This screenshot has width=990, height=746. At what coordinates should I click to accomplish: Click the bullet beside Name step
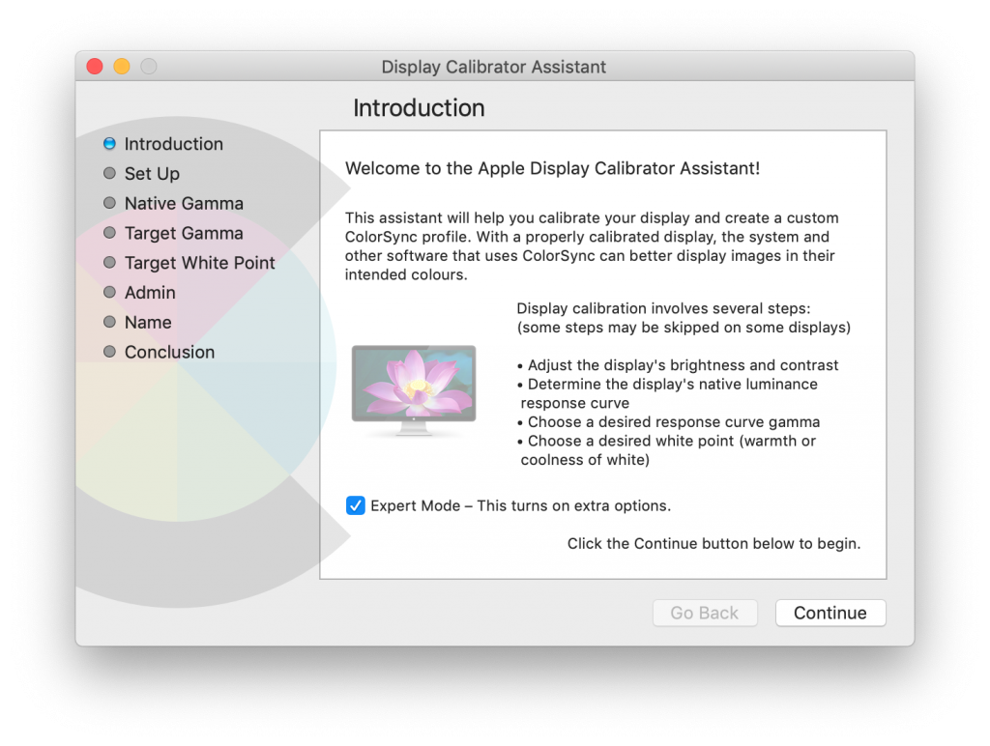[x=109, y=323]
